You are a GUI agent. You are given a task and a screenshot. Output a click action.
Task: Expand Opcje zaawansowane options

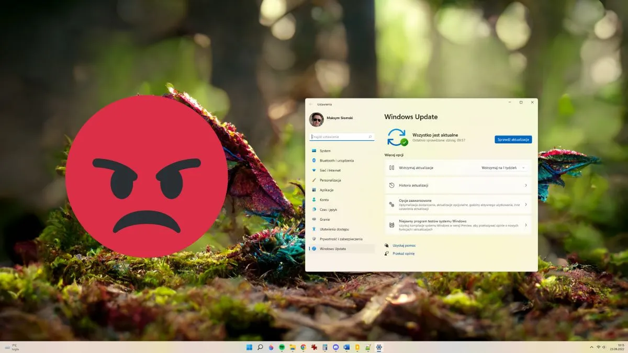458,204
